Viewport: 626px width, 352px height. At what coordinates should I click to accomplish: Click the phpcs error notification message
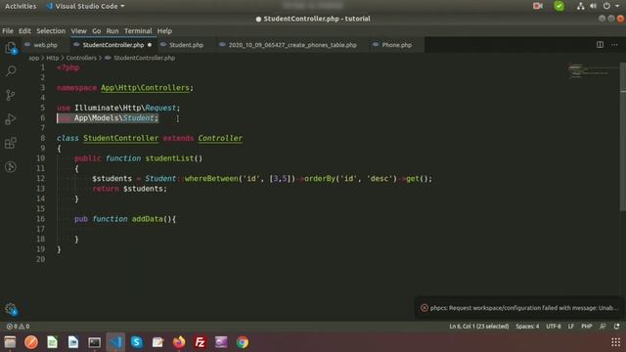coord(523,308)
